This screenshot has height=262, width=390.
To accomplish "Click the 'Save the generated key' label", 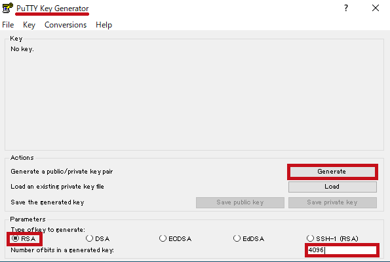I will [x=47, y=202].
